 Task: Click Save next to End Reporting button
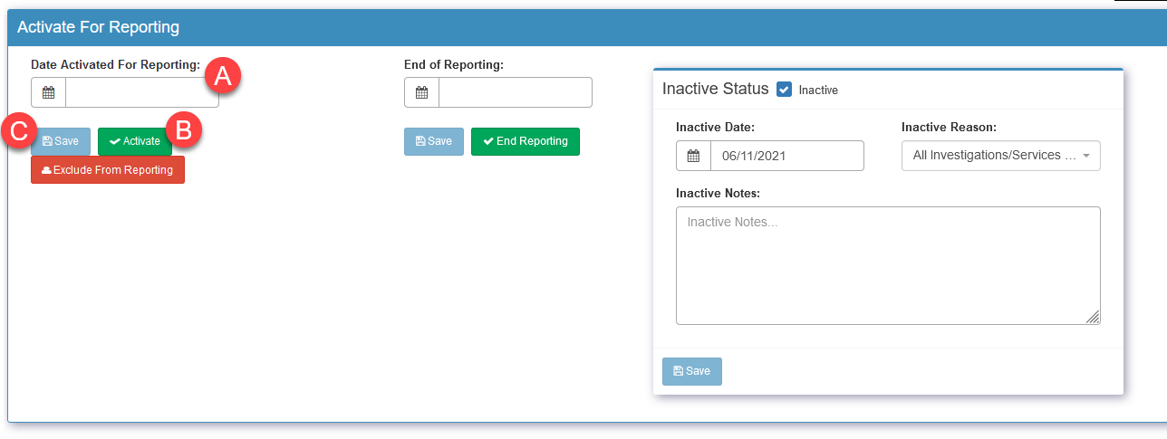(434, 141)
